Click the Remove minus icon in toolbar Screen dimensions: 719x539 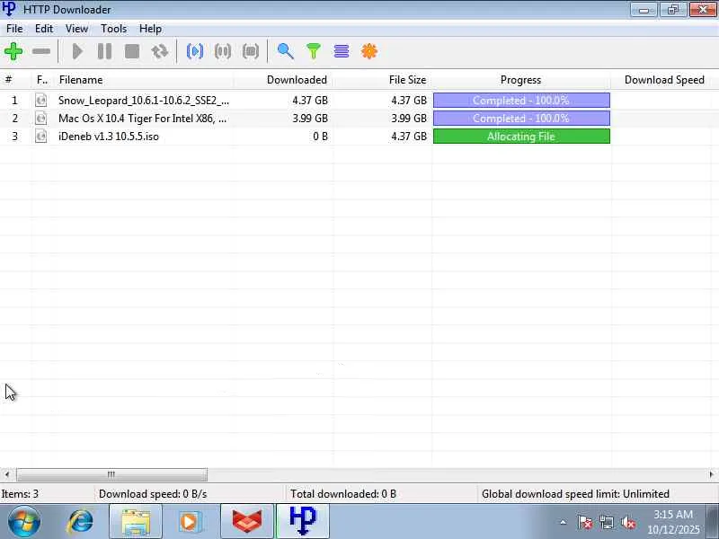coord(41,51)
